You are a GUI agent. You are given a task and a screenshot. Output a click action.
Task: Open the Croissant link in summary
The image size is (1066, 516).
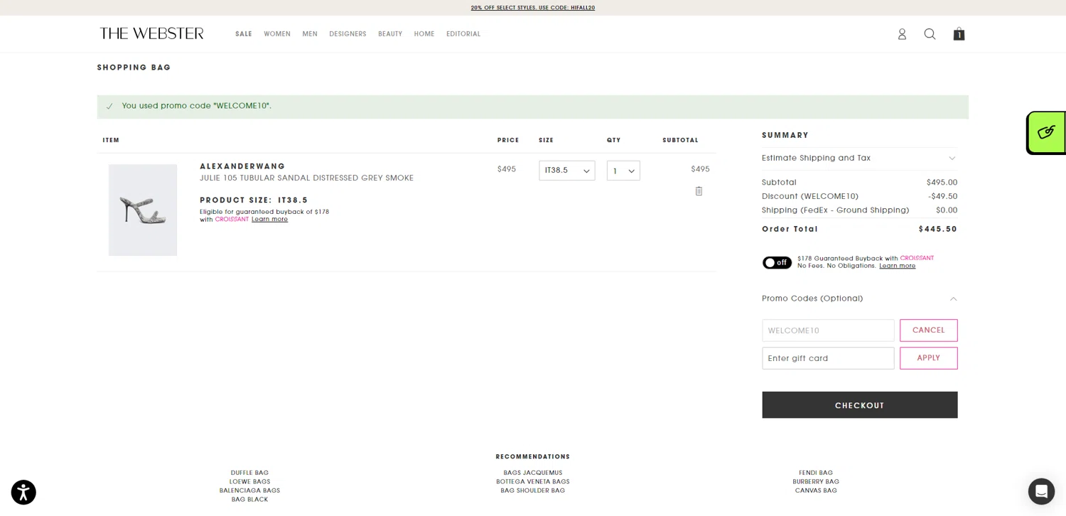(917, 258)
